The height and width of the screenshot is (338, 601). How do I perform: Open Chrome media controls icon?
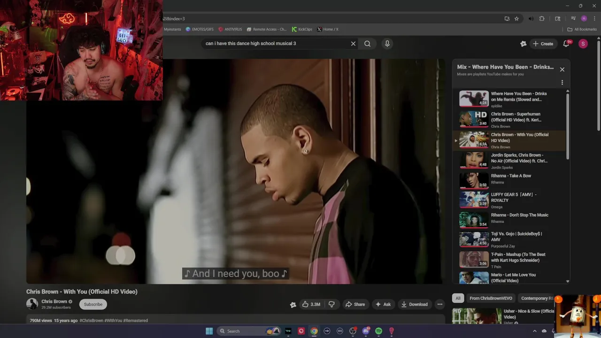point(573,19)
